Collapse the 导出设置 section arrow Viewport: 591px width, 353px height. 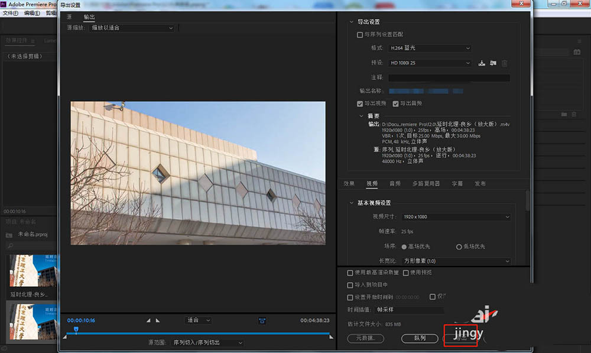tap(352, 22)
